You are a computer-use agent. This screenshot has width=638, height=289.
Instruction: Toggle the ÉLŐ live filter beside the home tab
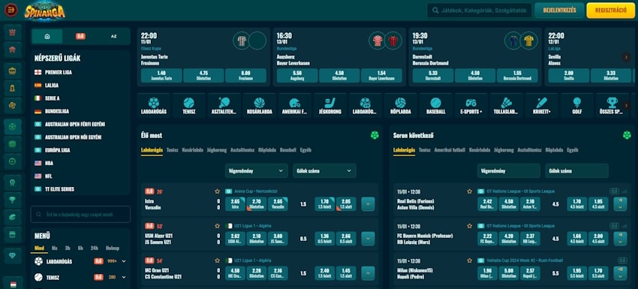80,36
